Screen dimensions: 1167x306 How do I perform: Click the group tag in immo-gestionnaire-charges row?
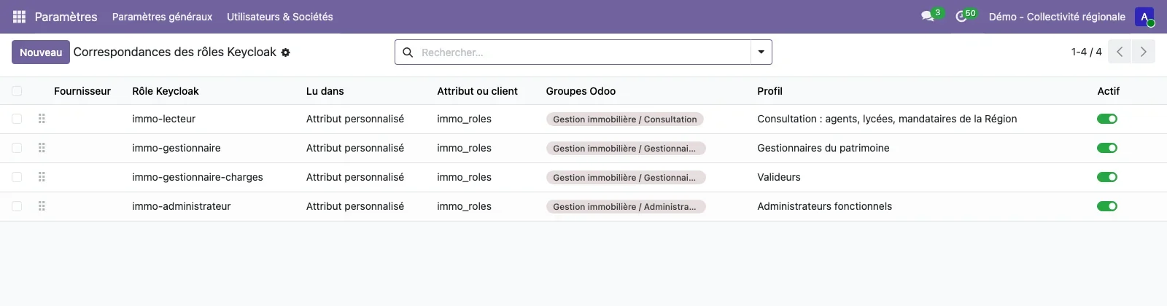coord(626,178)
